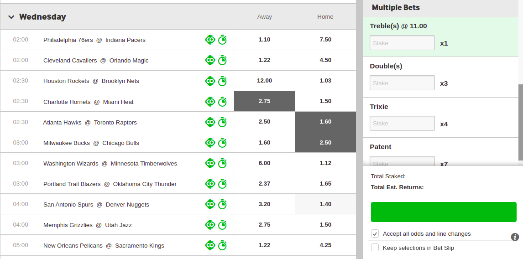Click stopwatch icon for Pelicans @ Kings
523x259 pixels.
click(222, 245)
